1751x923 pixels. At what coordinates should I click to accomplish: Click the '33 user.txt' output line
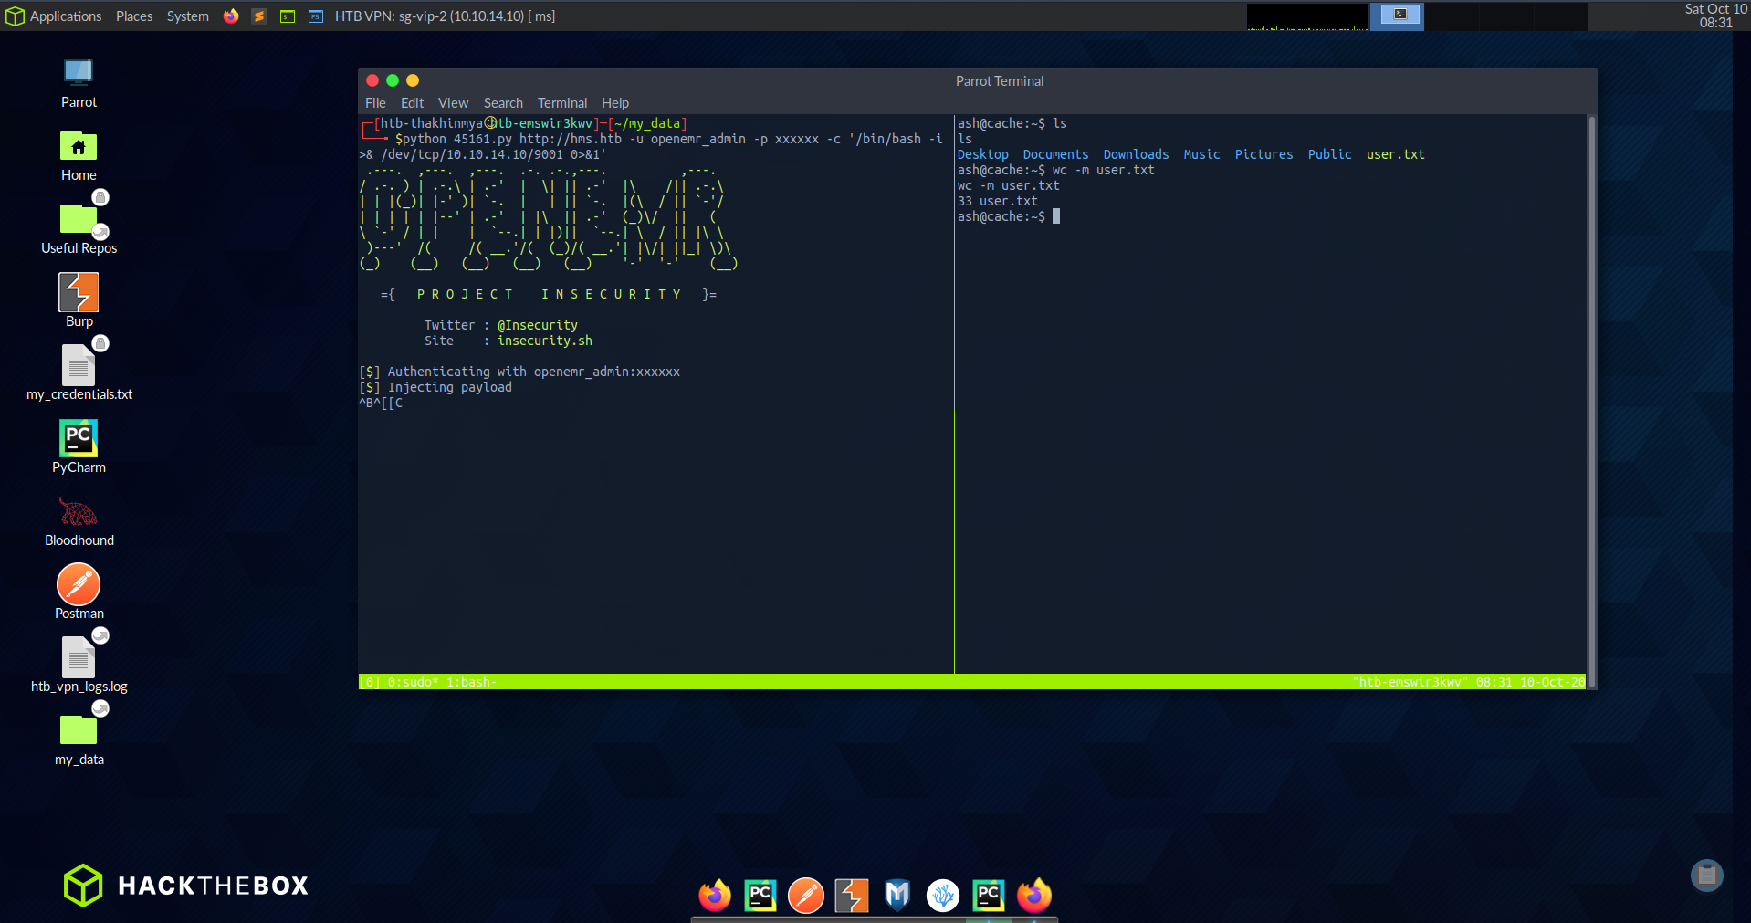point(997,201)
